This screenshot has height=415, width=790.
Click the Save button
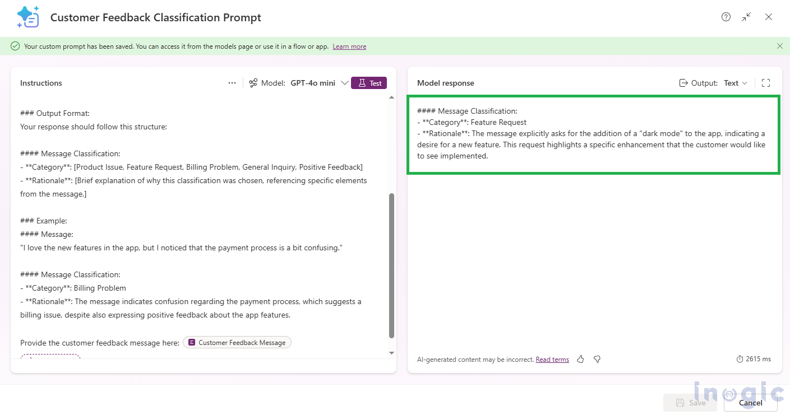690,403
